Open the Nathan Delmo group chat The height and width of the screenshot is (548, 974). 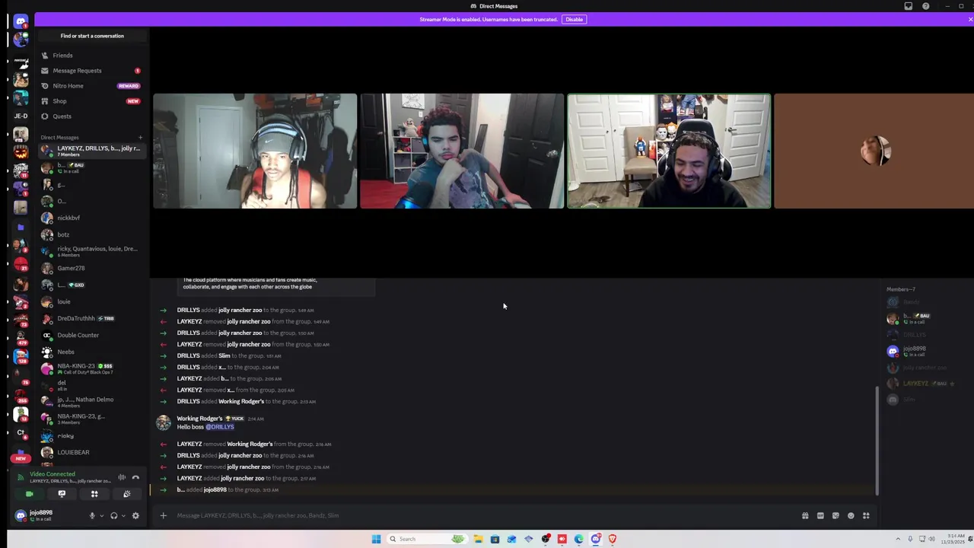[x=91, y=402]
